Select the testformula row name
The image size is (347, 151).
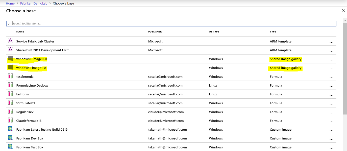(25, 77)
